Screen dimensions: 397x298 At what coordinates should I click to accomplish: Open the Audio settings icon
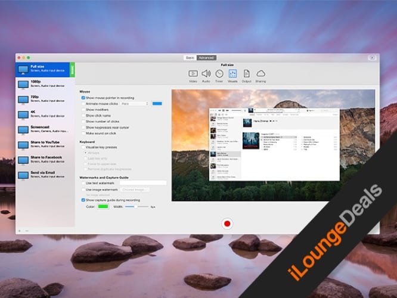[x=206, y=74]
